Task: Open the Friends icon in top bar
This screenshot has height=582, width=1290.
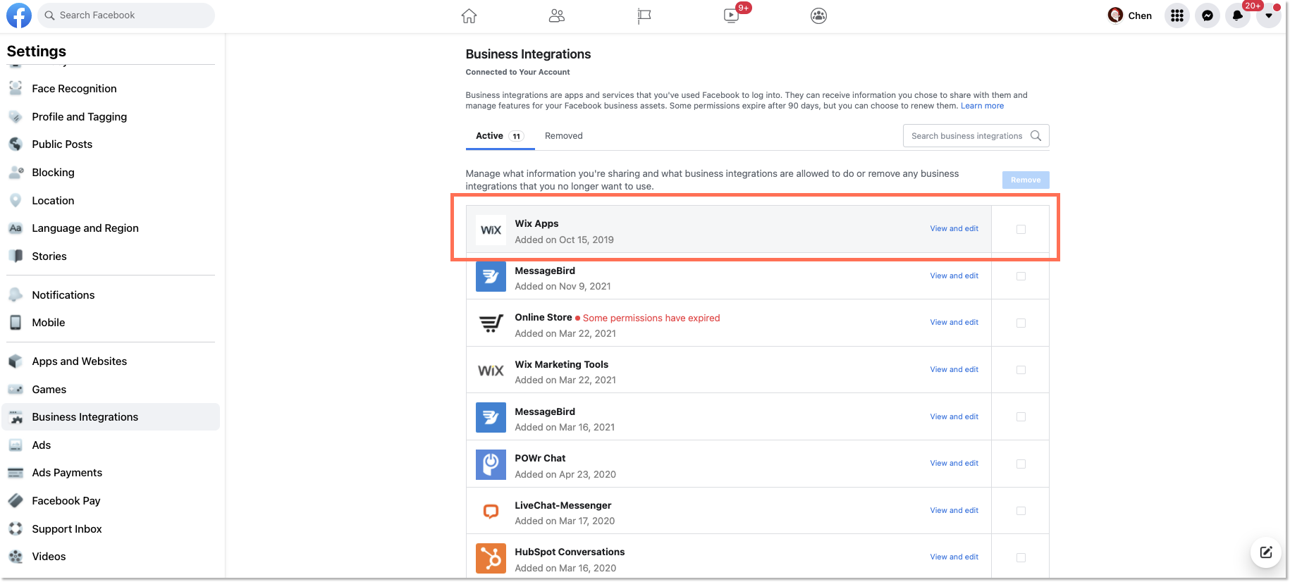Action: (557, 16)
